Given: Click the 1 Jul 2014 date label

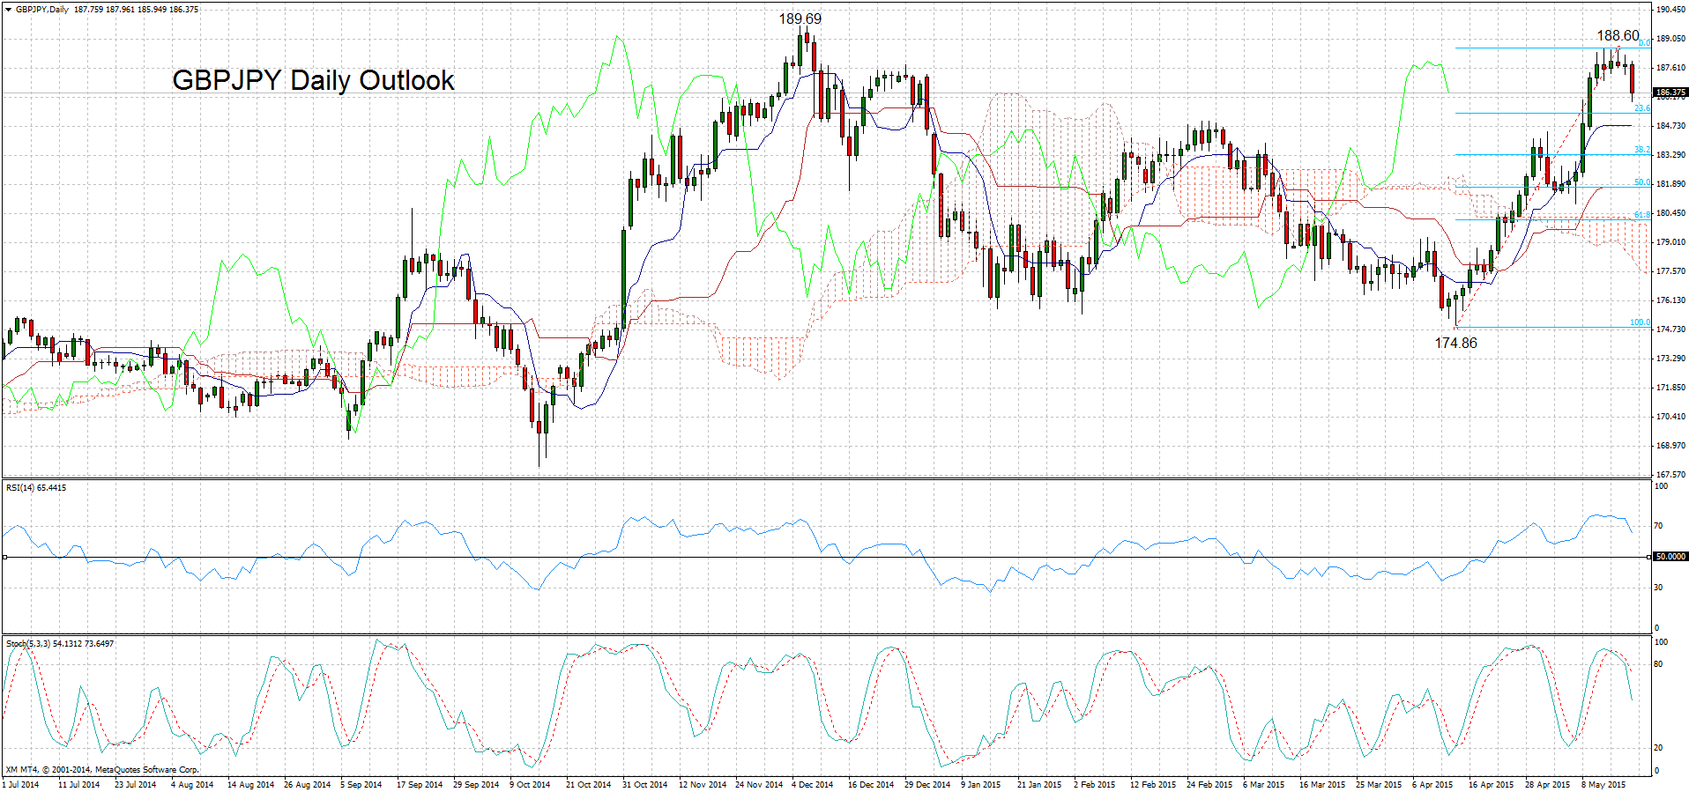Looking at the screenshot, I should 21,784.
